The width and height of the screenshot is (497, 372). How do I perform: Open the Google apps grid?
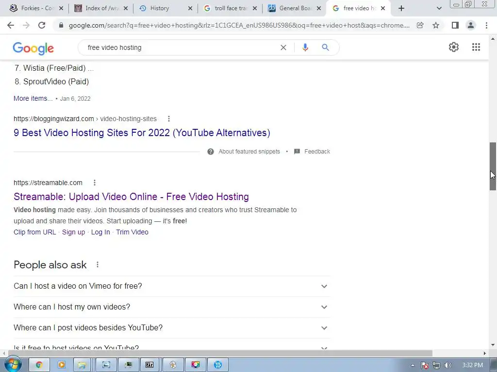tap(476, 47)
